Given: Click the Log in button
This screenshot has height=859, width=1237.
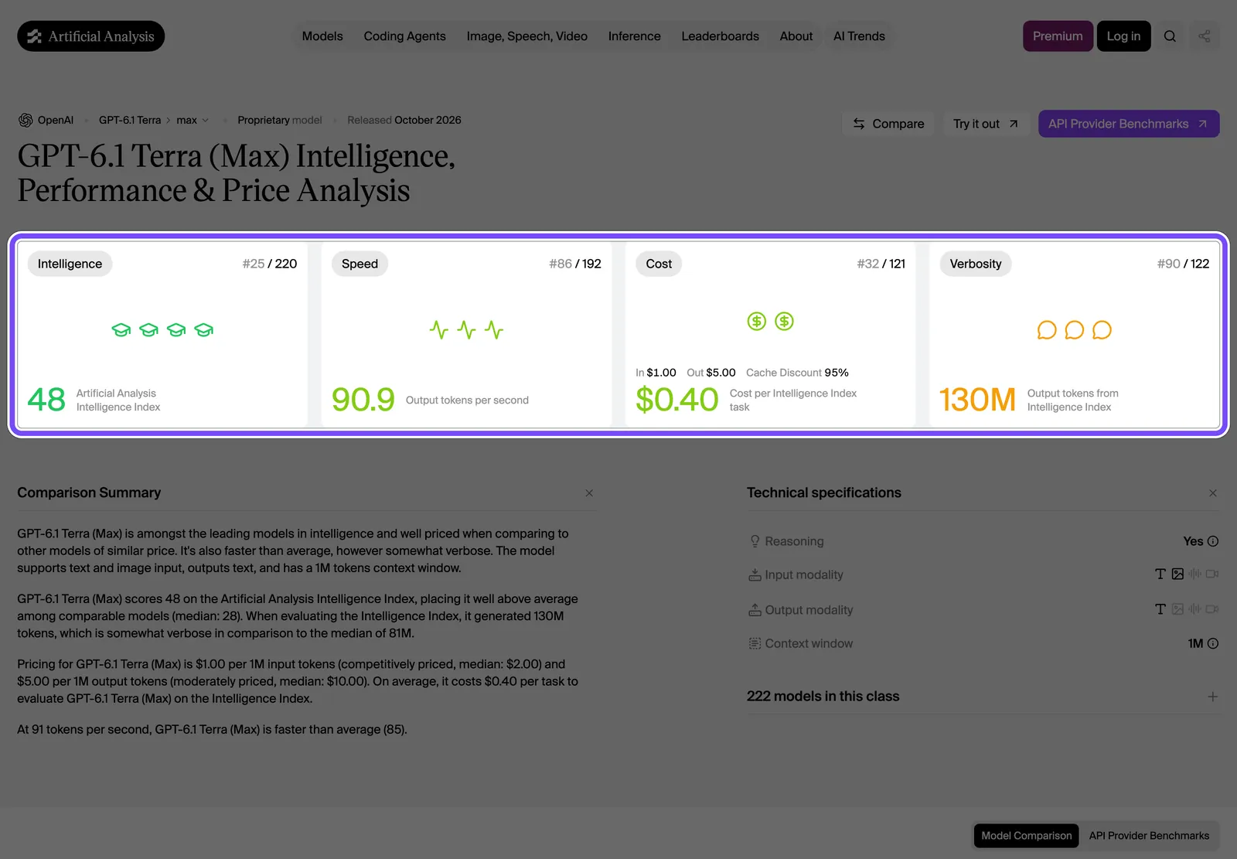Looking at the screenshot, I should coord(1123,36).
